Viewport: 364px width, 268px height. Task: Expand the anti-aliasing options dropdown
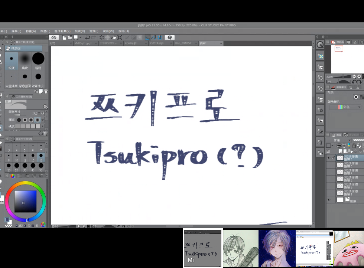click(x=43, y=120)
